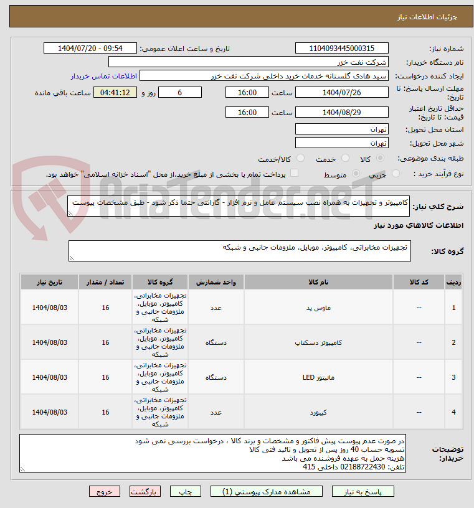Click the general description text area
This screenshot has width=474, height=508.
[x=239, y=206]
